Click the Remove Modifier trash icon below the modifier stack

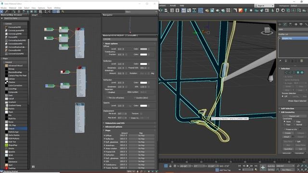[x=302, y=61]
